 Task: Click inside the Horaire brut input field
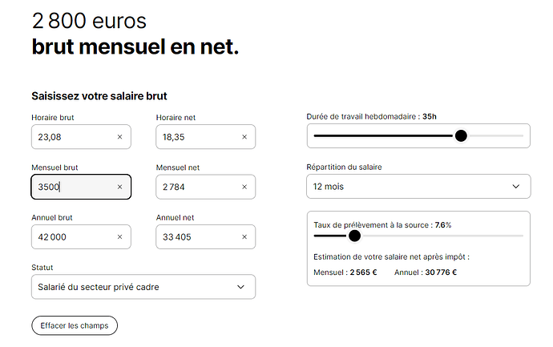tap(72, 137)
